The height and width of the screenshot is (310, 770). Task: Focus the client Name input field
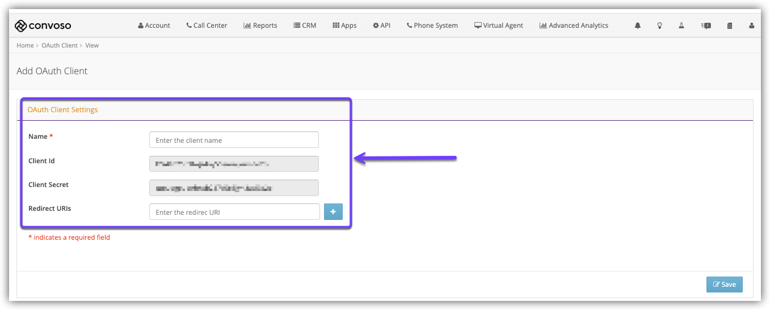[x=234, y=140]
